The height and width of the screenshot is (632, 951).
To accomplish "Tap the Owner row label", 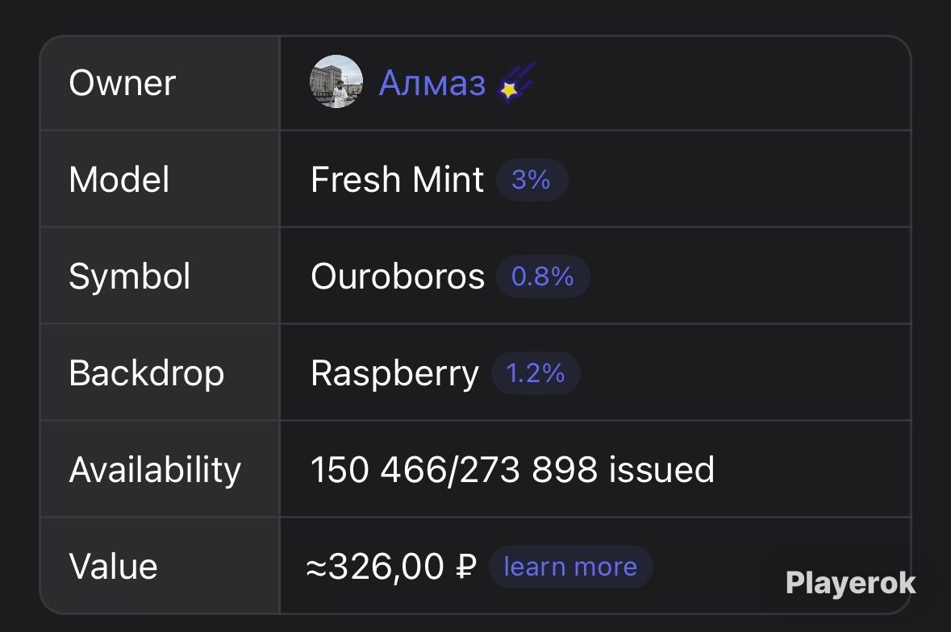I will point(123,82).
